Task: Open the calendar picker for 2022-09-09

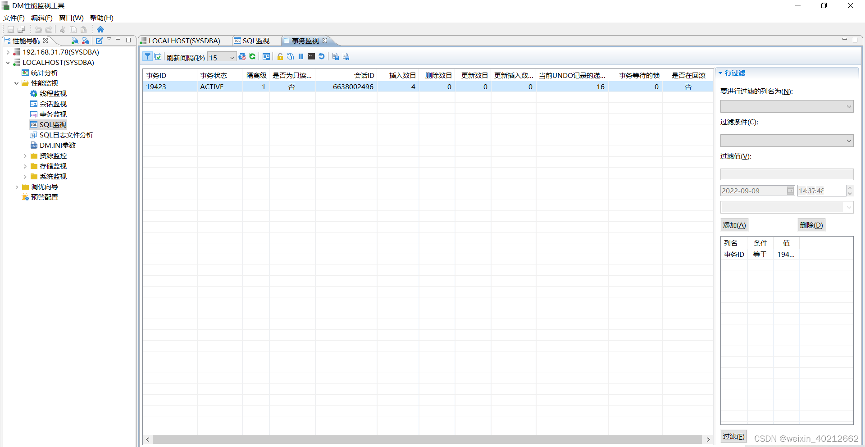Action: pos(790,191)
